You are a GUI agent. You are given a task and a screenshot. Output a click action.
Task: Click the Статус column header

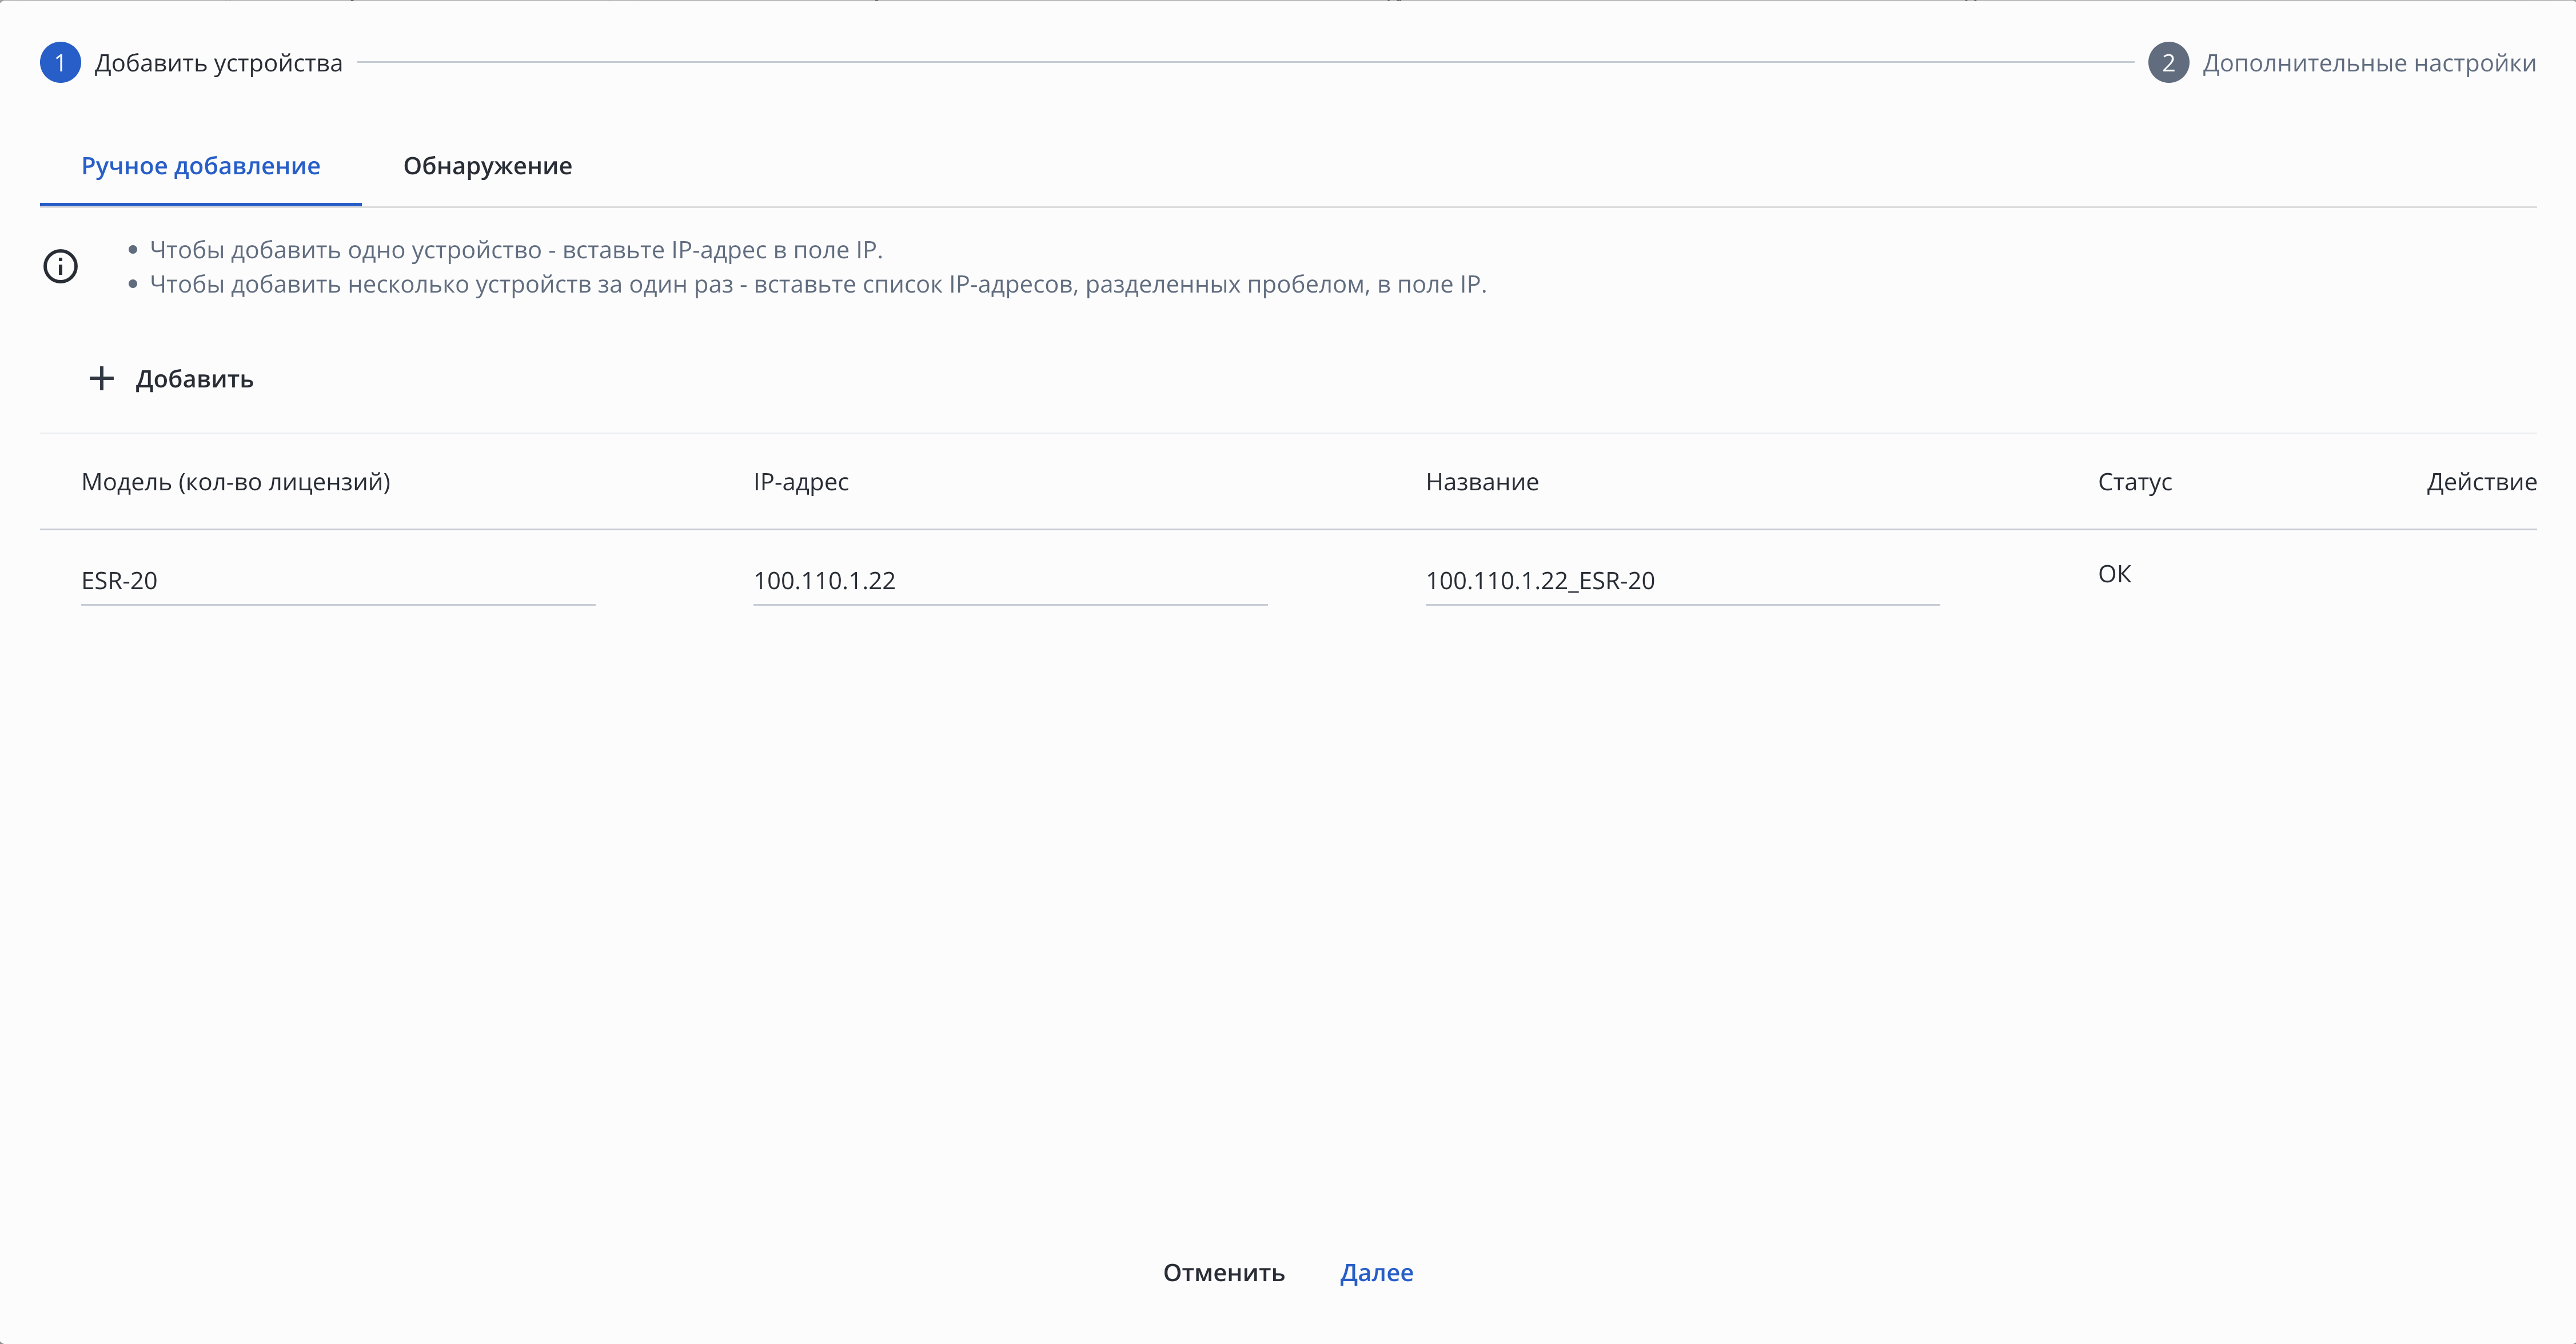[x=2134, y=482]
